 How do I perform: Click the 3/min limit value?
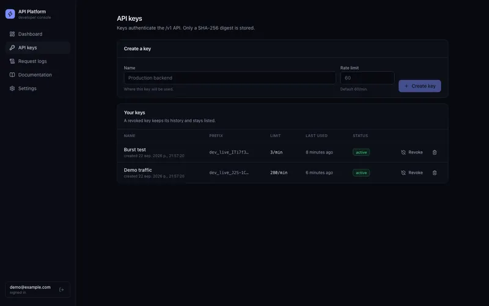pyautogui.click(x=276, y=152)
